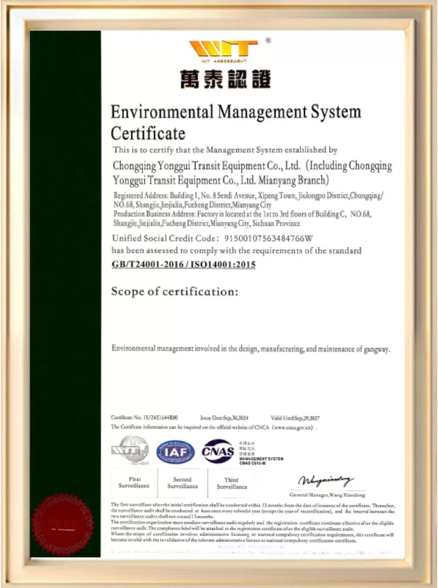The height and width of the screenshot is (588, 438).
Task: Click the word 'Certificate' in the heading
Action: (x=148, y=134)
